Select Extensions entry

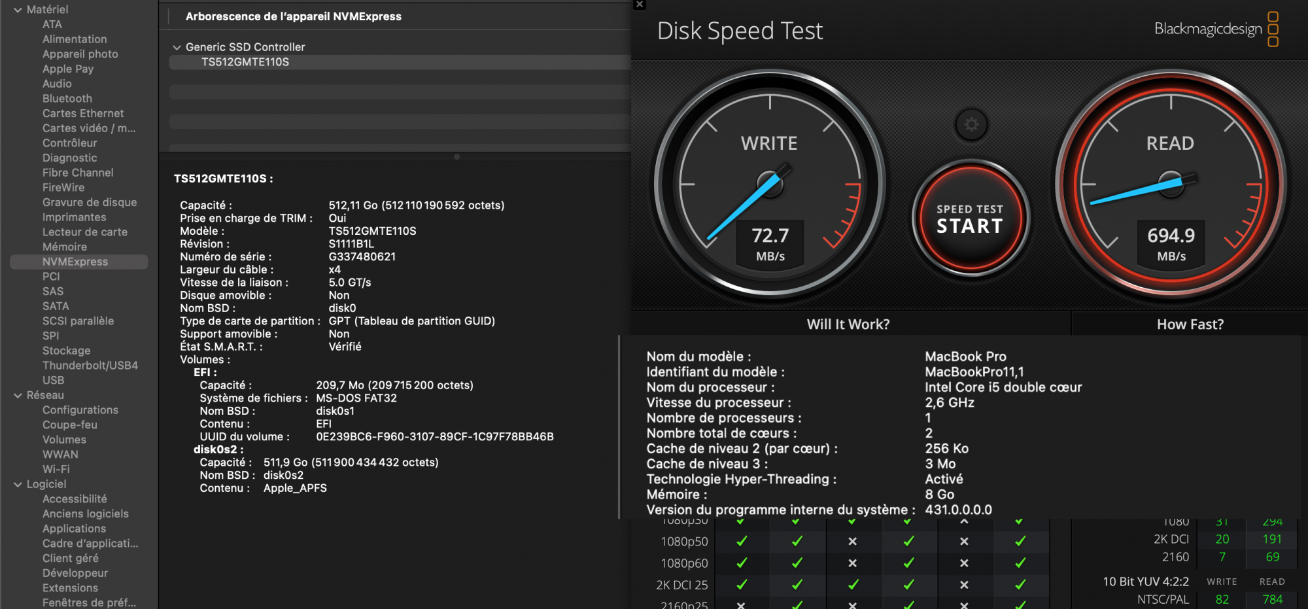(70, 587)
